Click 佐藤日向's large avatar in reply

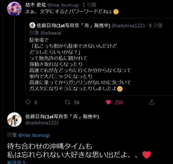coord(14,119)
